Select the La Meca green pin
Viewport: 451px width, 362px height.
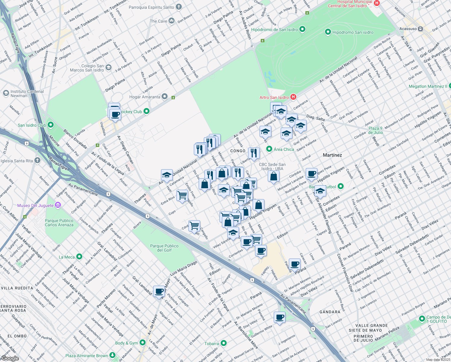(79, 257)
